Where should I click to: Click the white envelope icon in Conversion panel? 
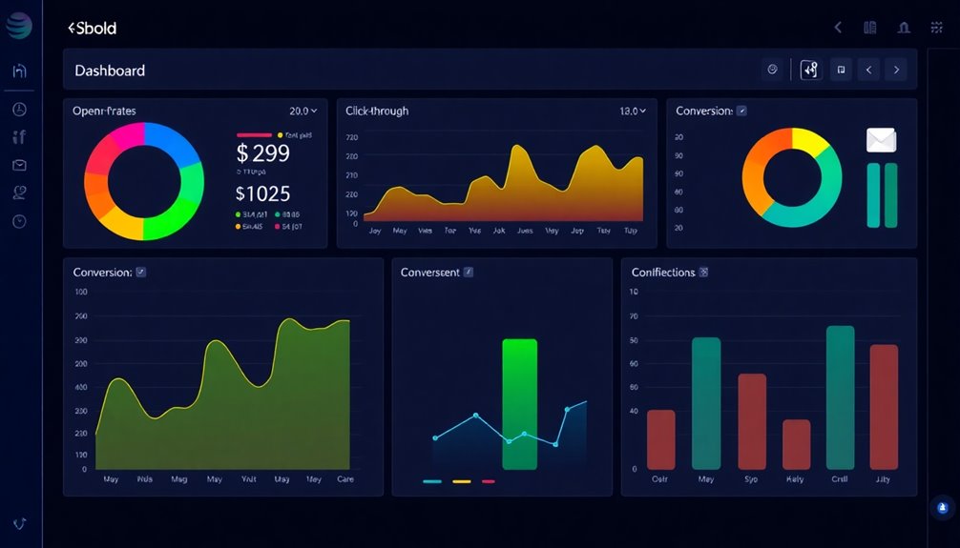click(882, 140)
